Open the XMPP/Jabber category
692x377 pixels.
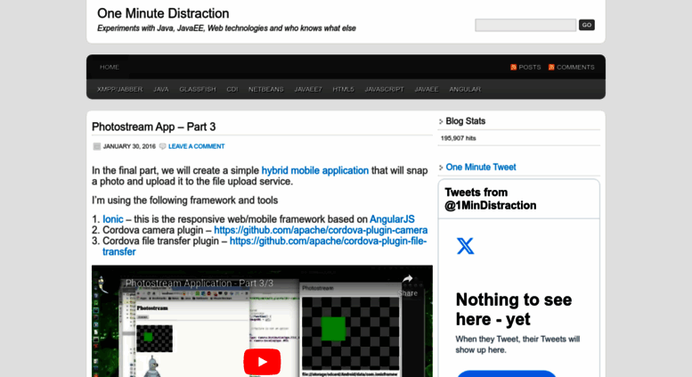(119, 89)
